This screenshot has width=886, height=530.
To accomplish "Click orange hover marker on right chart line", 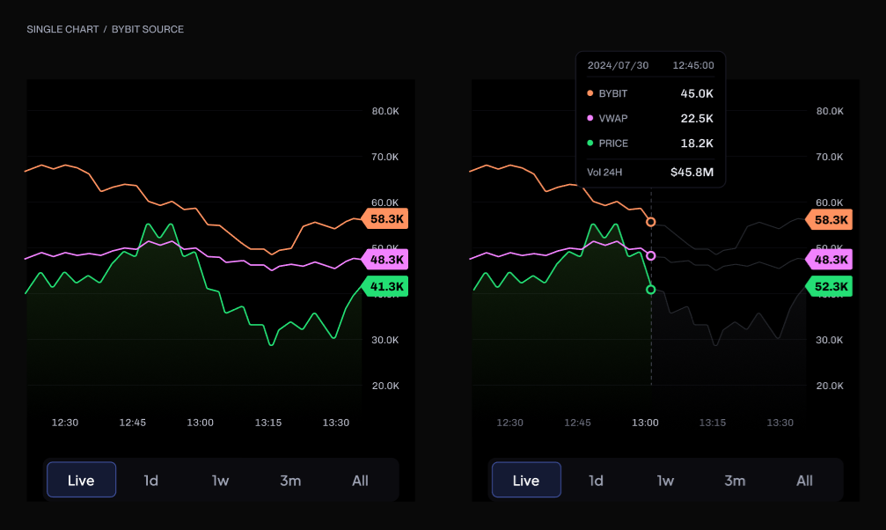I will click(651, 222).
